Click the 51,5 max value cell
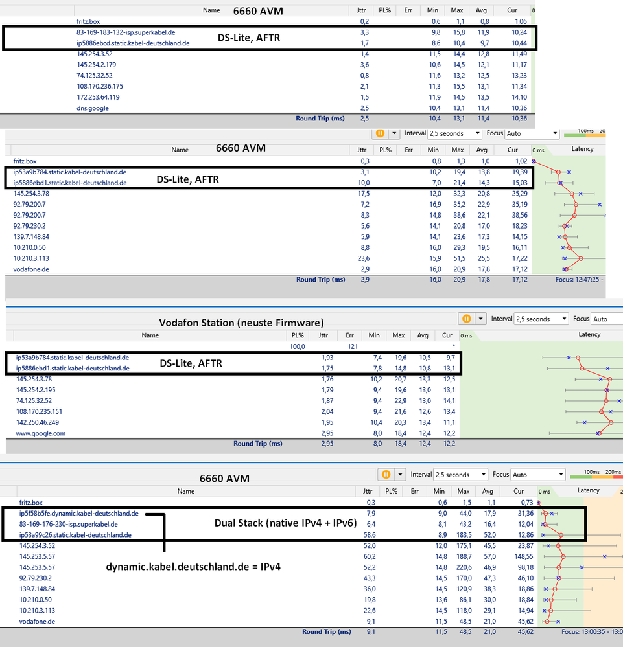This screenshot has height=647, width=623. (x=458, y=258)
